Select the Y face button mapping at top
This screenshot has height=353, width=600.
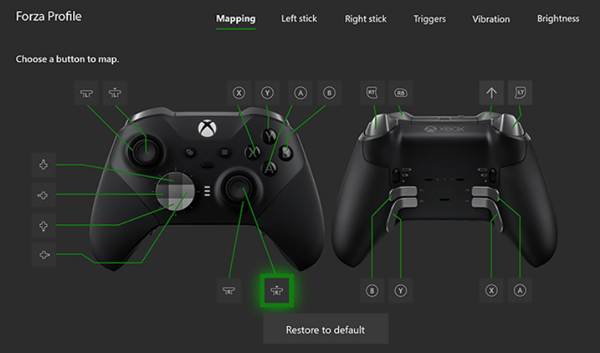(268, 93)
